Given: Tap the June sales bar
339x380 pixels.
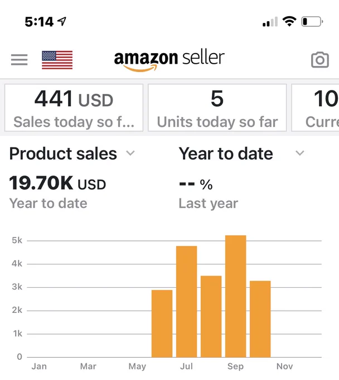Looking at the screenshot, I should 162,324.
